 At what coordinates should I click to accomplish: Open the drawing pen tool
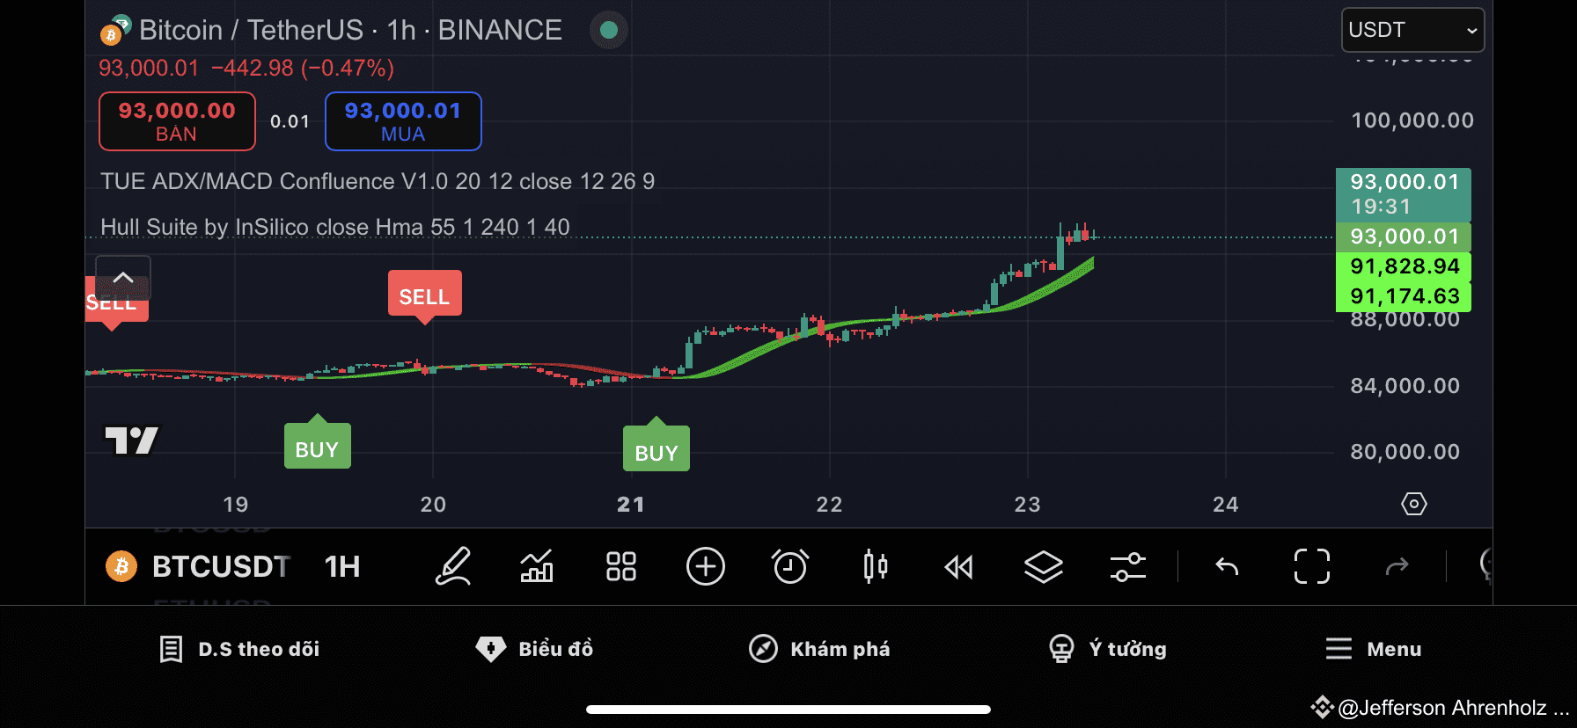point(453,566)
